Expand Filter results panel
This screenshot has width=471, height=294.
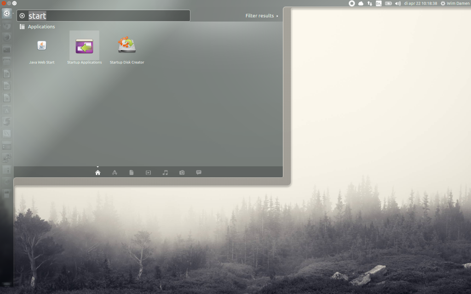point(262,16)
